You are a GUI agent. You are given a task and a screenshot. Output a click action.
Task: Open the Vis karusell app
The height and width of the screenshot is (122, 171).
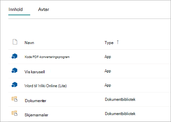point(35,72)
